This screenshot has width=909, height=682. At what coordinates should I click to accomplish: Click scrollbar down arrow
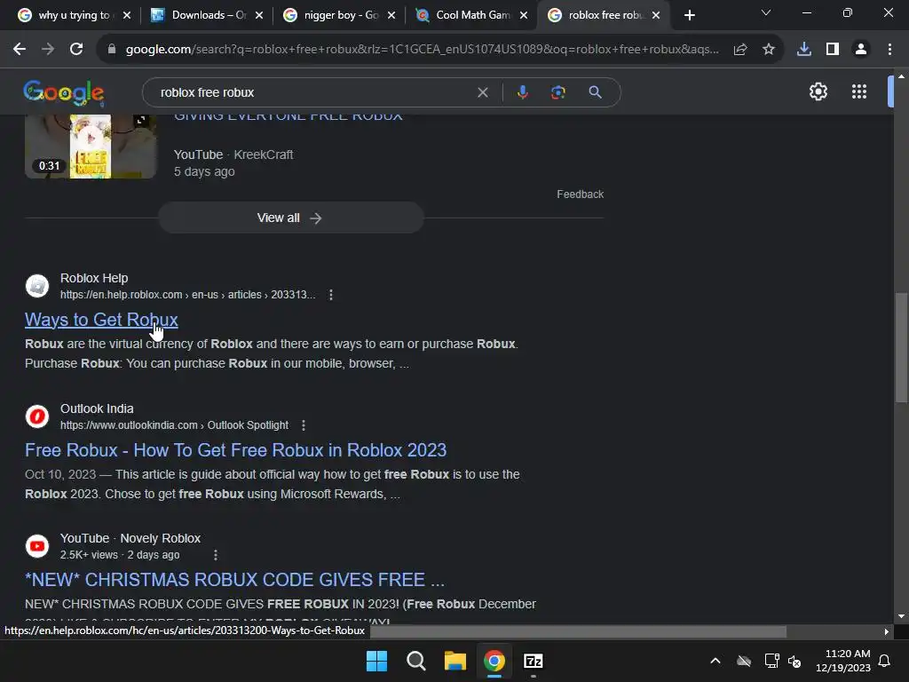point(901,616)
